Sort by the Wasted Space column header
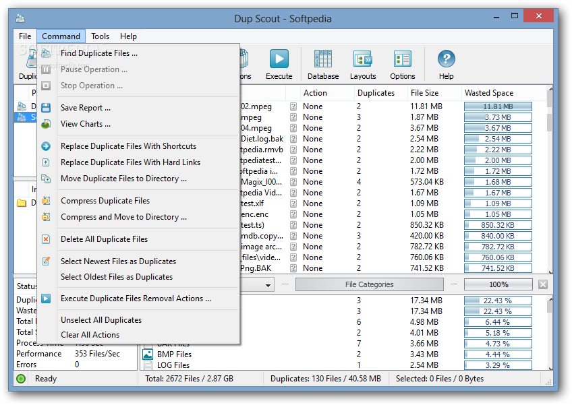Image resolution: width=572 pixels, height=405 pixels. [504, 93]
